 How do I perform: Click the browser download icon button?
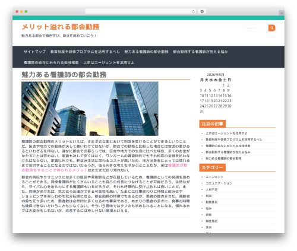(202, 11)
